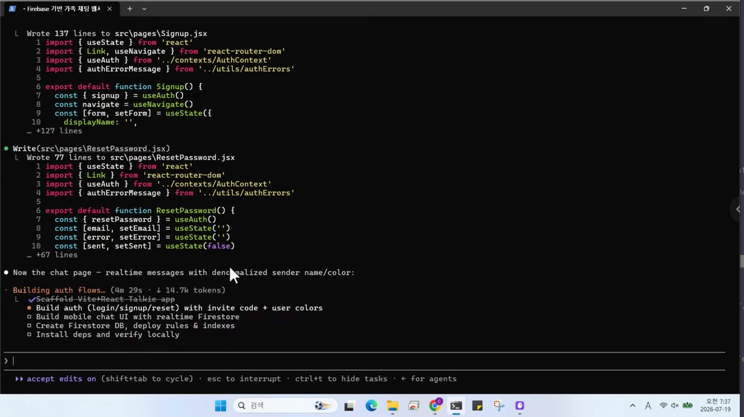This screenshot has width=744, height=417.
Task: Click the completed 'Scaffold Vite+React Talkie app' task
Action: tap(105, 299)
